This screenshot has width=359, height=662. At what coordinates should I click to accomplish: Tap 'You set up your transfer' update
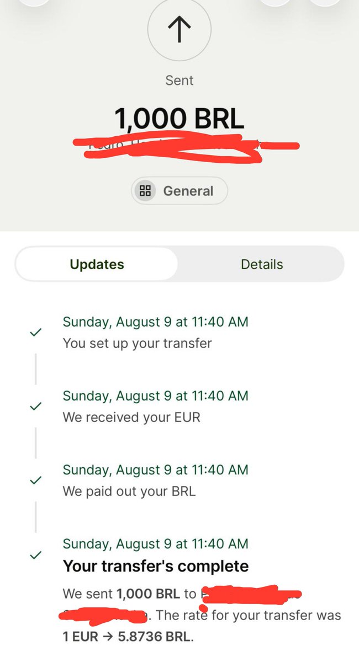tap(138, 343)
